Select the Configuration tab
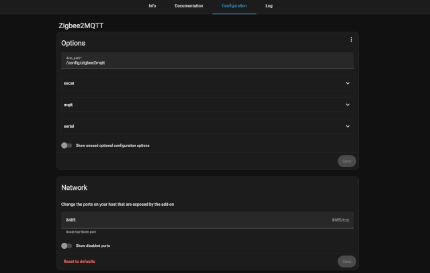 [x=234, y=6]
